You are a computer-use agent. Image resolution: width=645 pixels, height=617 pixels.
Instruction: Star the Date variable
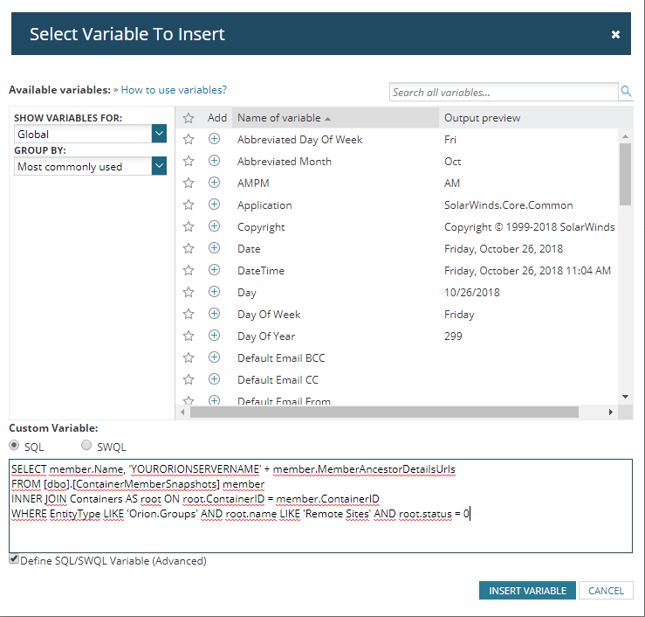tap(189, 248)
